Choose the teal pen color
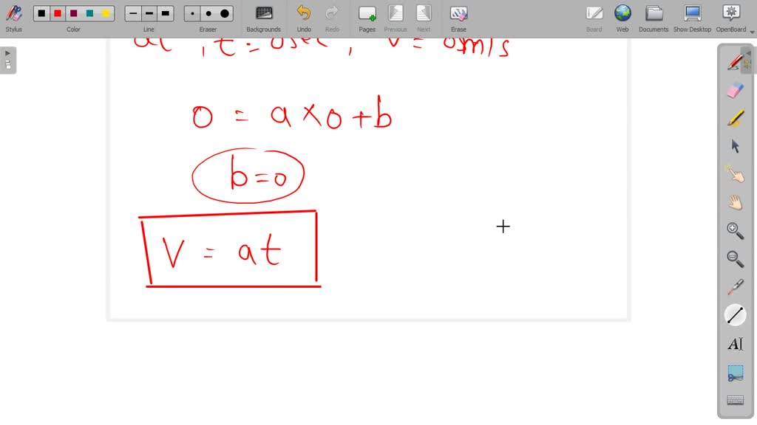 pos(89,13)
